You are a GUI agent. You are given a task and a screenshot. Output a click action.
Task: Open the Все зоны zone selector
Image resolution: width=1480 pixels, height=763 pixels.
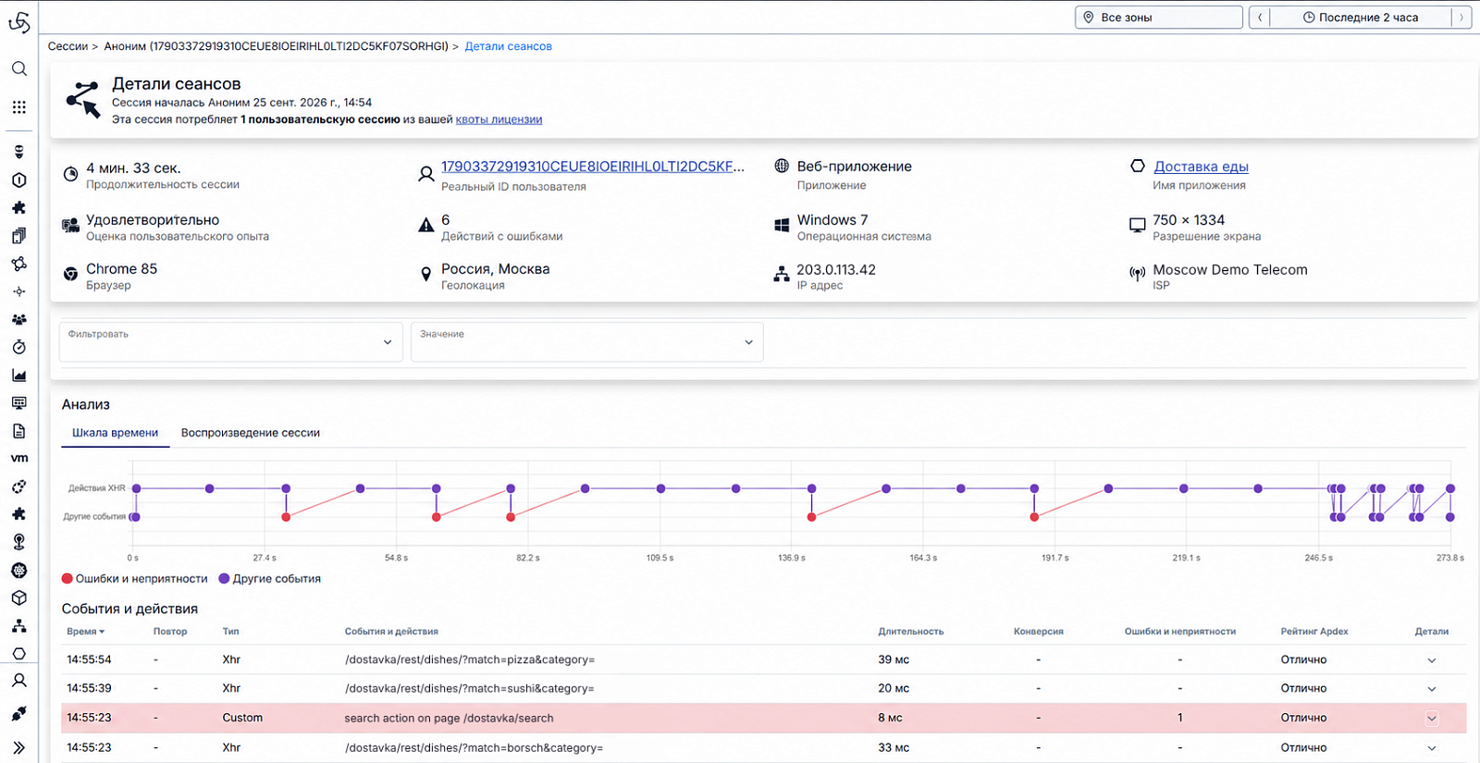[x=1158, y=18]
